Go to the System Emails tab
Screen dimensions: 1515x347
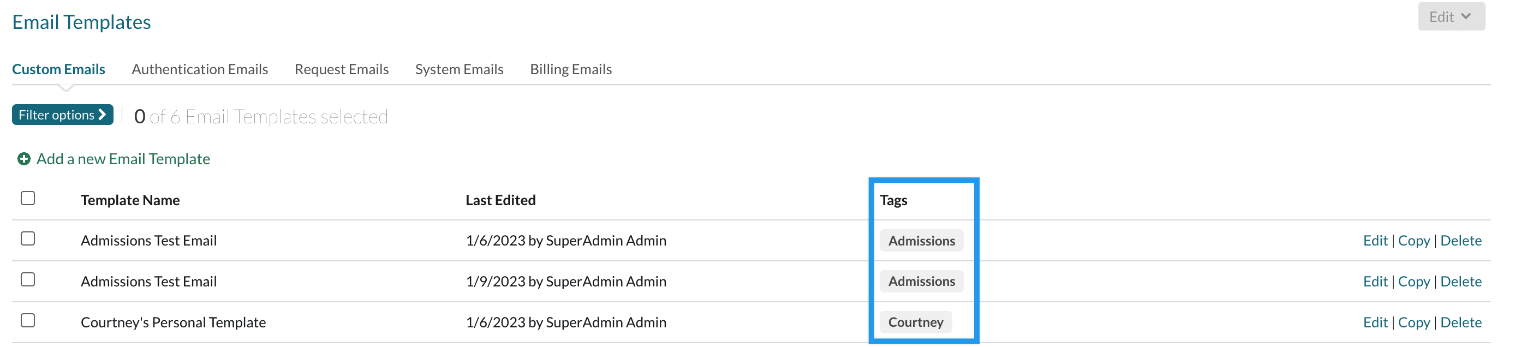click(459, 69)
